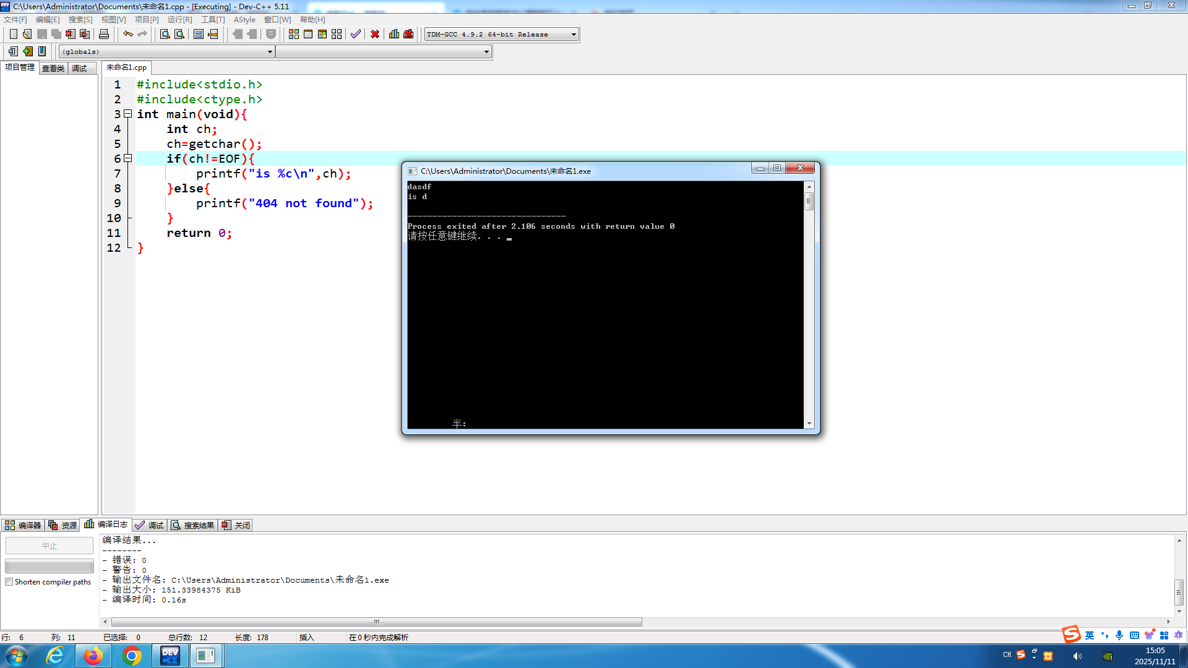The image size is (1188, 668).
Task: Click the compile log horizontal scrollbar
Action: pyautogui.click(x=376, y=622)
